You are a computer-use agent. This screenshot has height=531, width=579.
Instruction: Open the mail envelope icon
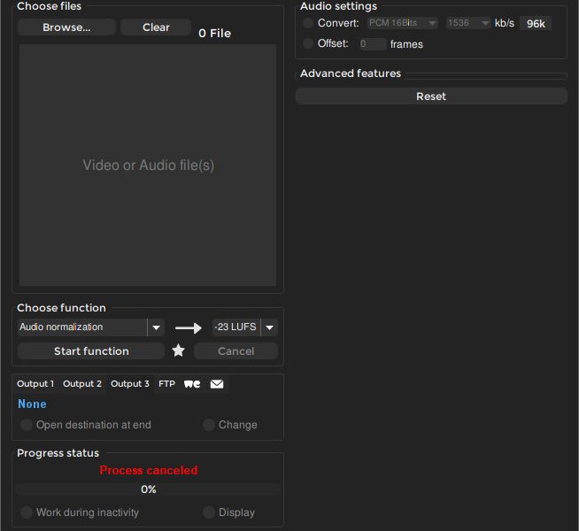tap(217, 384)
